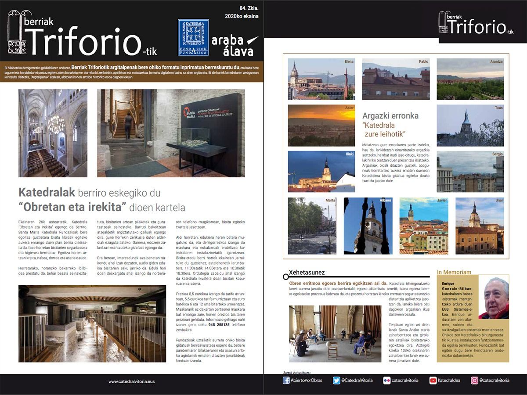Select Unai's tower photo
527x395 pixels.
pos(480,226)
